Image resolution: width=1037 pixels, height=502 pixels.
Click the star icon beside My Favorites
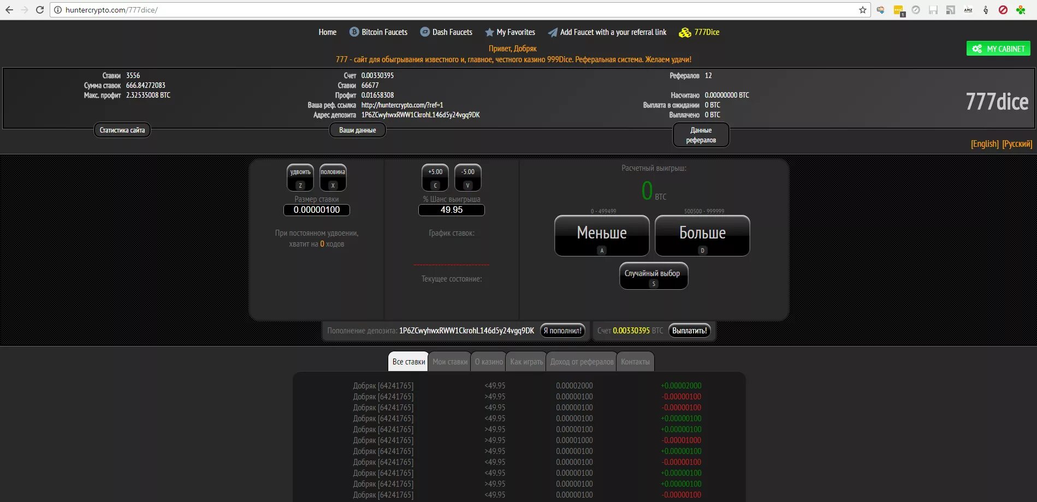point(489,32)
